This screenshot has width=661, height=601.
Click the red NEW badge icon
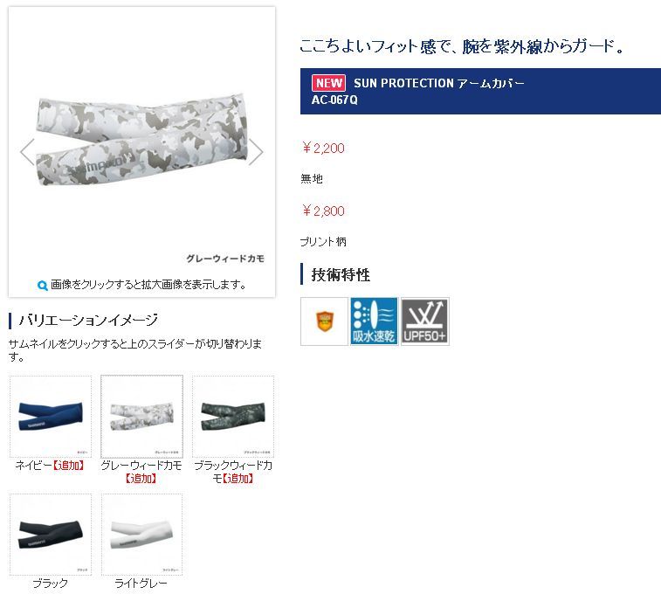[328, 83]
